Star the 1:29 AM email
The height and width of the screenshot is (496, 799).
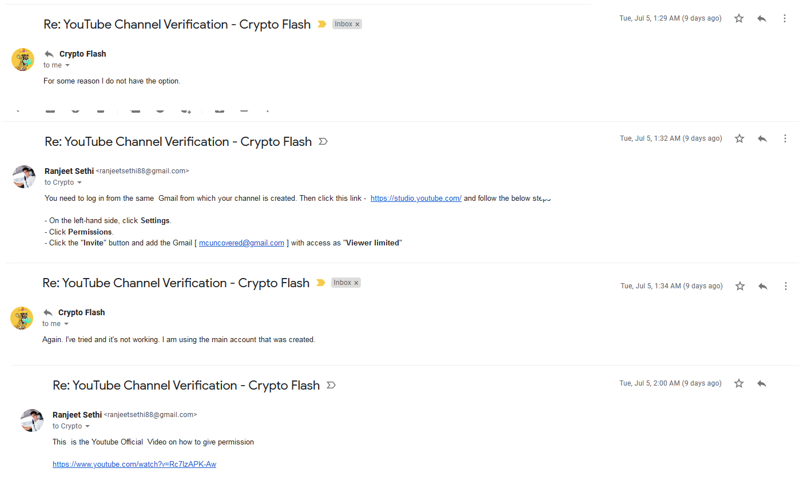(x=739, y=18)
